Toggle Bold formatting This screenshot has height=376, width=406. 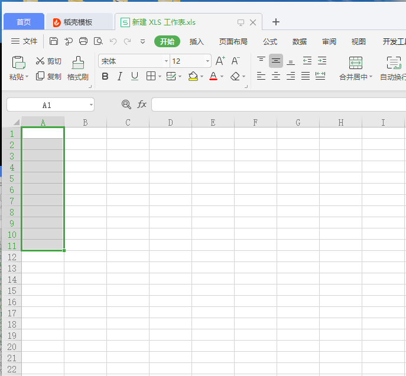(105, 76)
